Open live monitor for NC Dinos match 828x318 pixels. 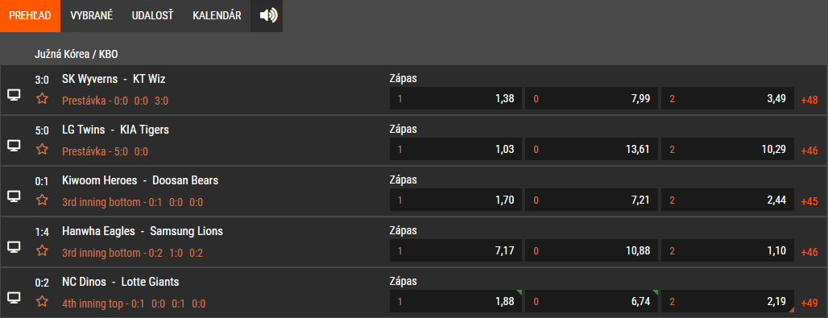tap(14, 298)
